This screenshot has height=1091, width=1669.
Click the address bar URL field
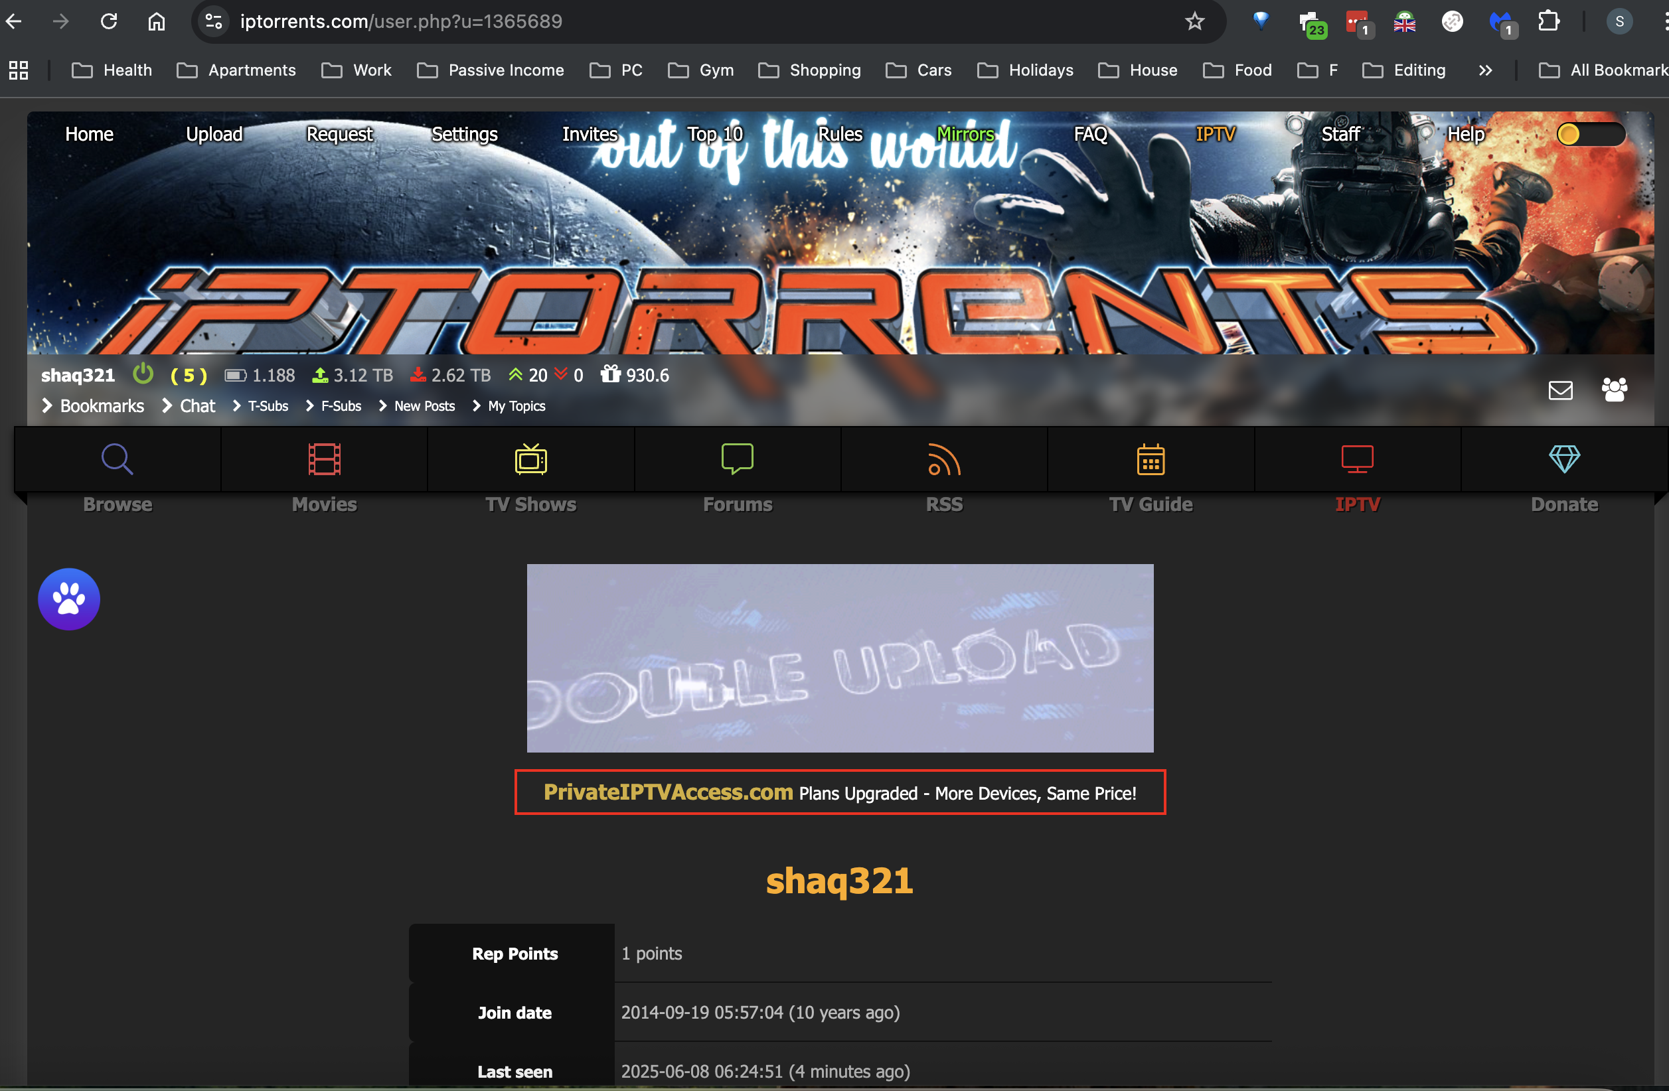pyautogui.click(x=708, y=22)
